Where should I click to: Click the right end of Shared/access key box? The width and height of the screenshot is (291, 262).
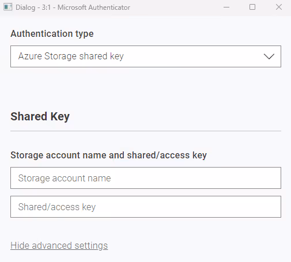pos(269,207)
